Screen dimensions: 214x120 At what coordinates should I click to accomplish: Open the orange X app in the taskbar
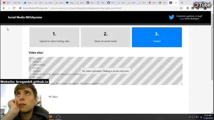click(50, 117)
